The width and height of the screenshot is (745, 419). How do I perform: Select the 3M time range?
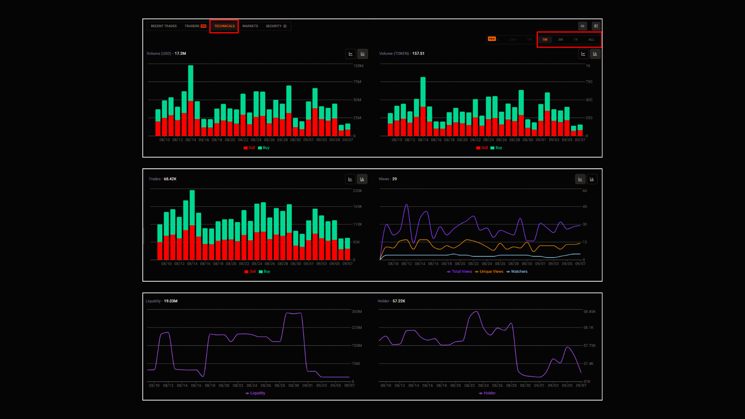pos(560,40)
